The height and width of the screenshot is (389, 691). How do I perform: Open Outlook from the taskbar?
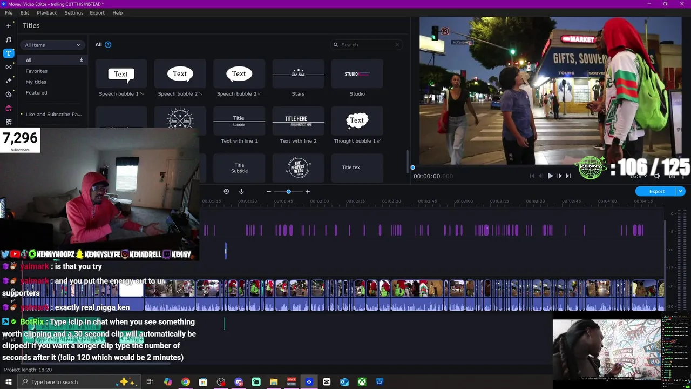click(x=344, y=382)
